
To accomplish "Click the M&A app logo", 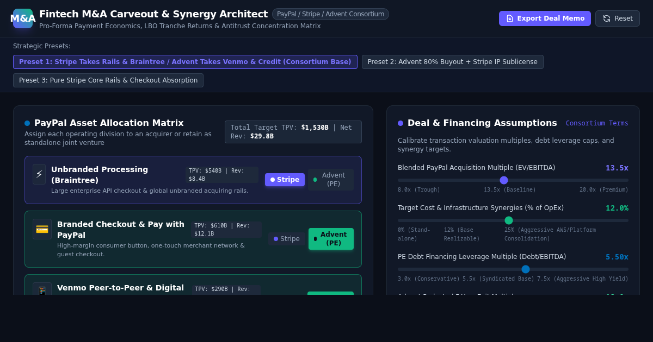I will pos(23,18).
